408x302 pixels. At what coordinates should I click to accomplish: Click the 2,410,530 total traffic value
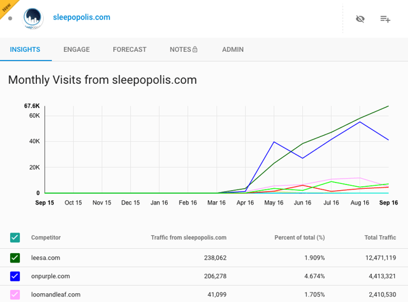382,294
